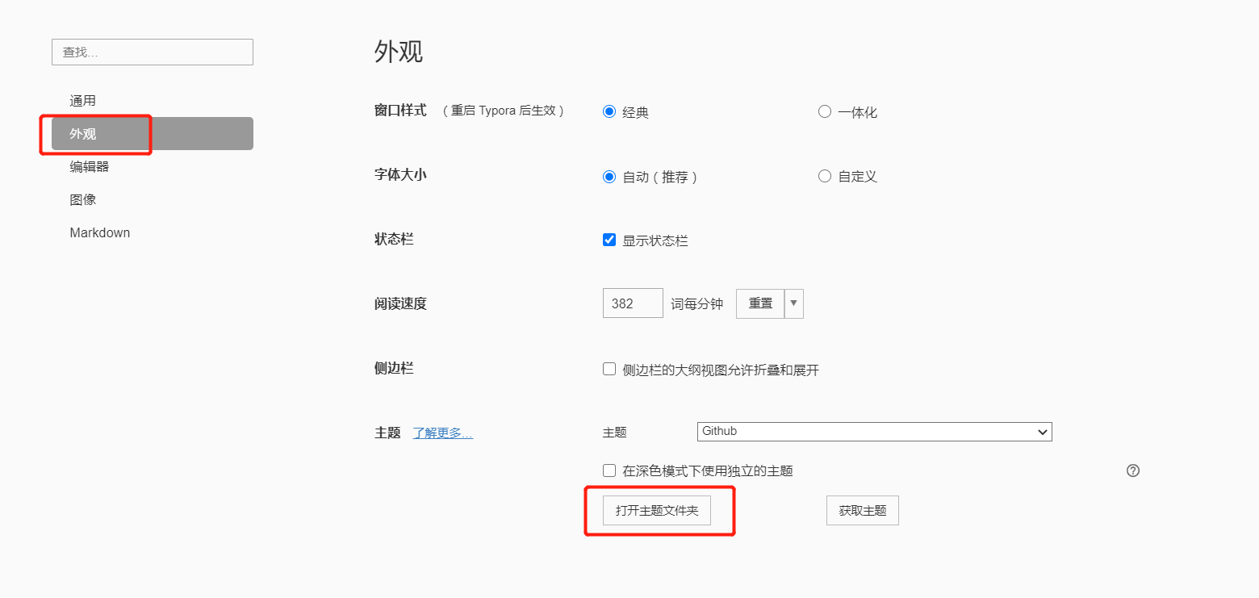Image resolution: width=1259 pixels, height=598 pixels.
Task: Click the 字体大小 label
Action: [400, 174]
